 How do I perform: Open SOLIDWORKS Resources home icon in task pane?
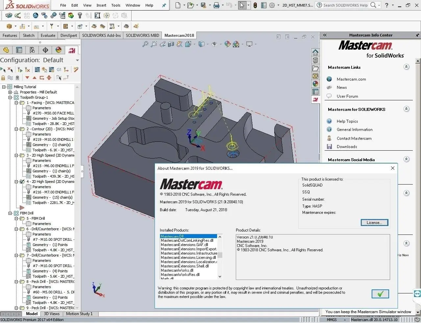[315, 53]
